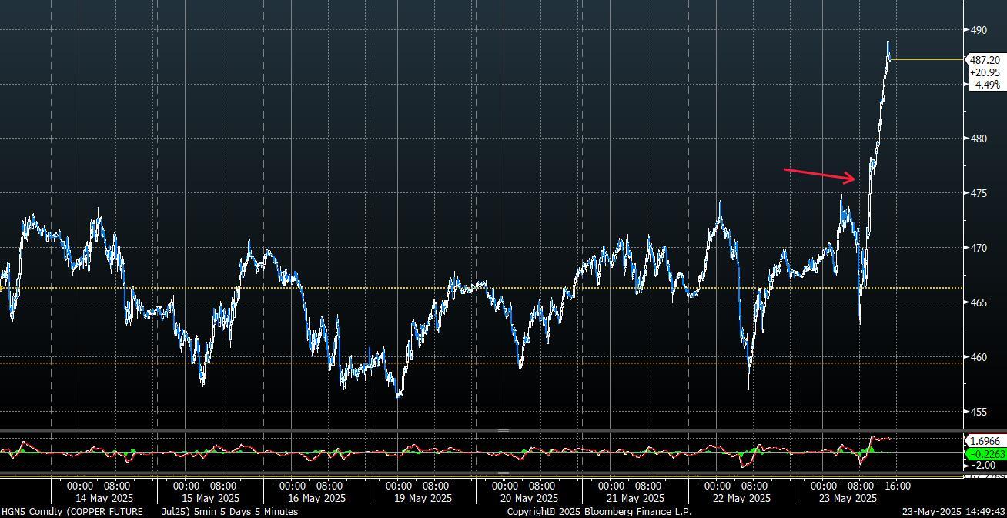
Task: Click the 490 price axis label
Action: click(979, 30)
